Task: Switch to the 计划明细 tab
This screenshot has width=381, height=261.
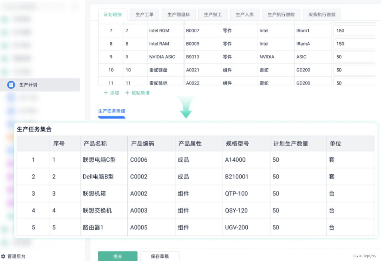Action: point(112,15)
